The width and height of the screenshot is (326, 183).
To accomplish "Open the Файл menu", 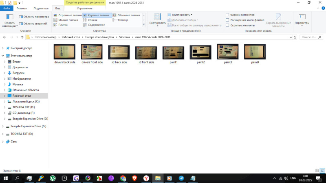I will 7,8.
